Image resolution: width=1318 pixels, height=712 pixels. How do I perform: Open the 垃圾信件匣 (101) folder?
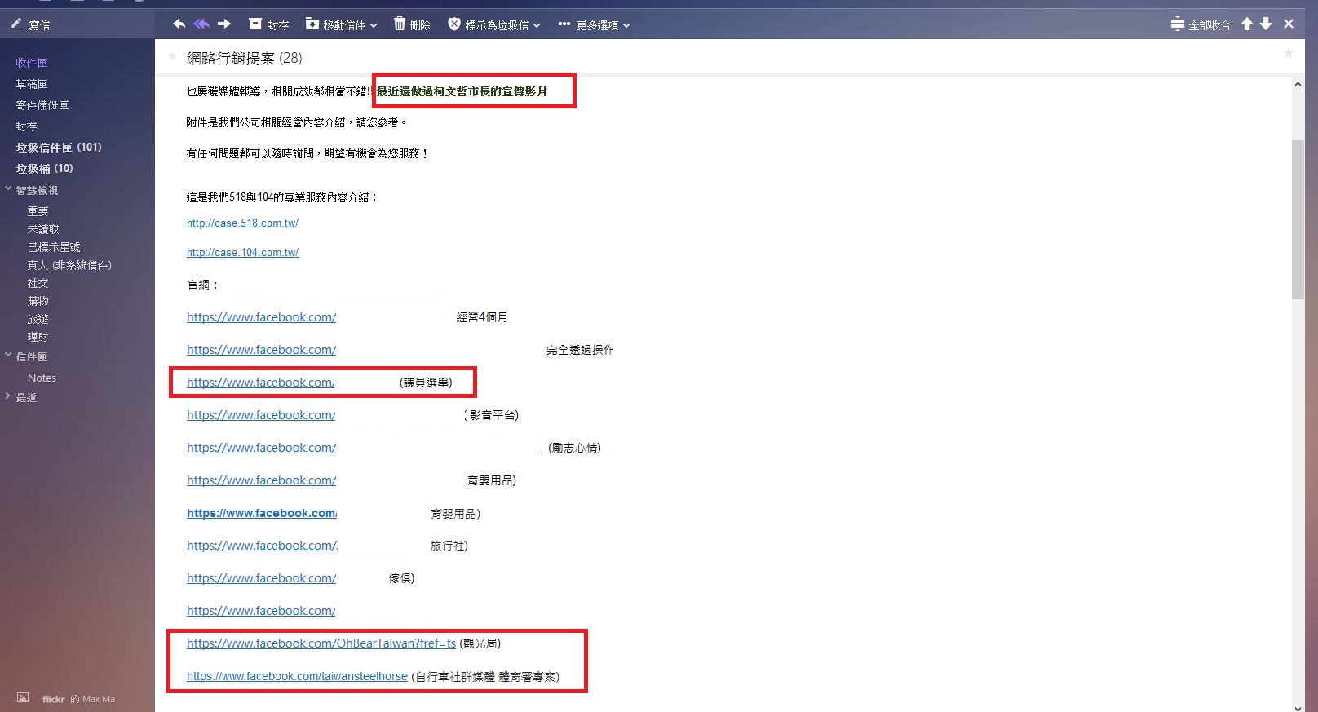[59, 148]
